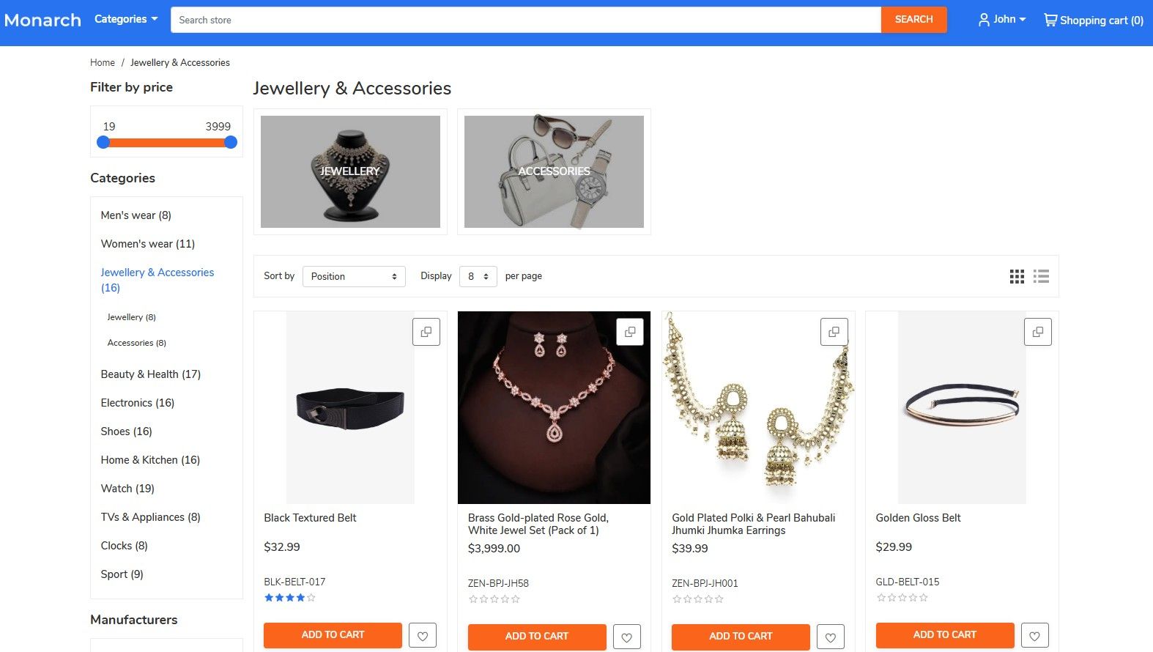Rate the Jewel Set via its star rating

click(x=493, y=599)
